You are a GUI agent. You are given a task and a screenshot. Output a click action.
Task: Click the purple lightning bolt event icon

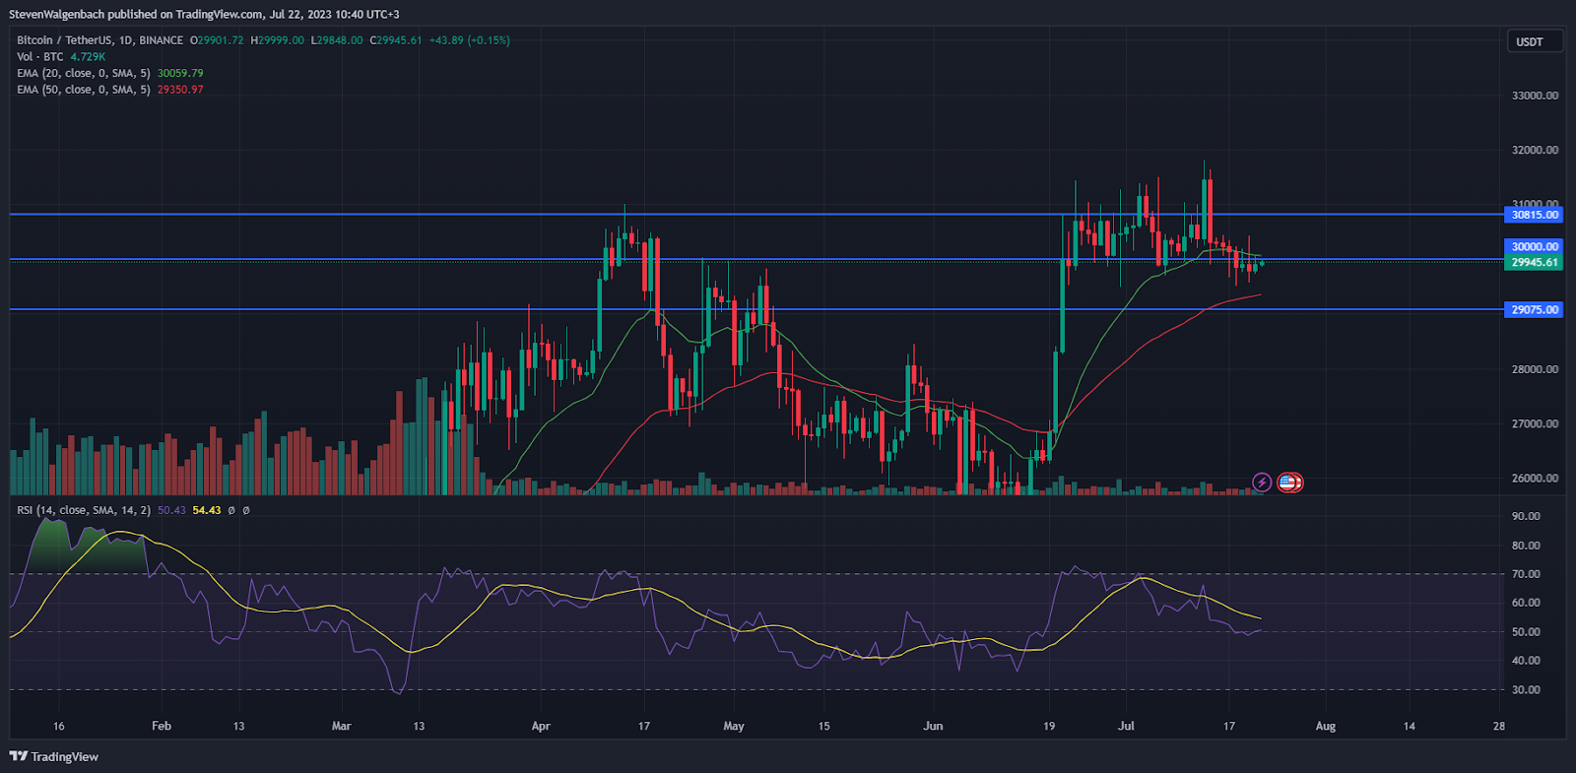(x=1262, y=483)
